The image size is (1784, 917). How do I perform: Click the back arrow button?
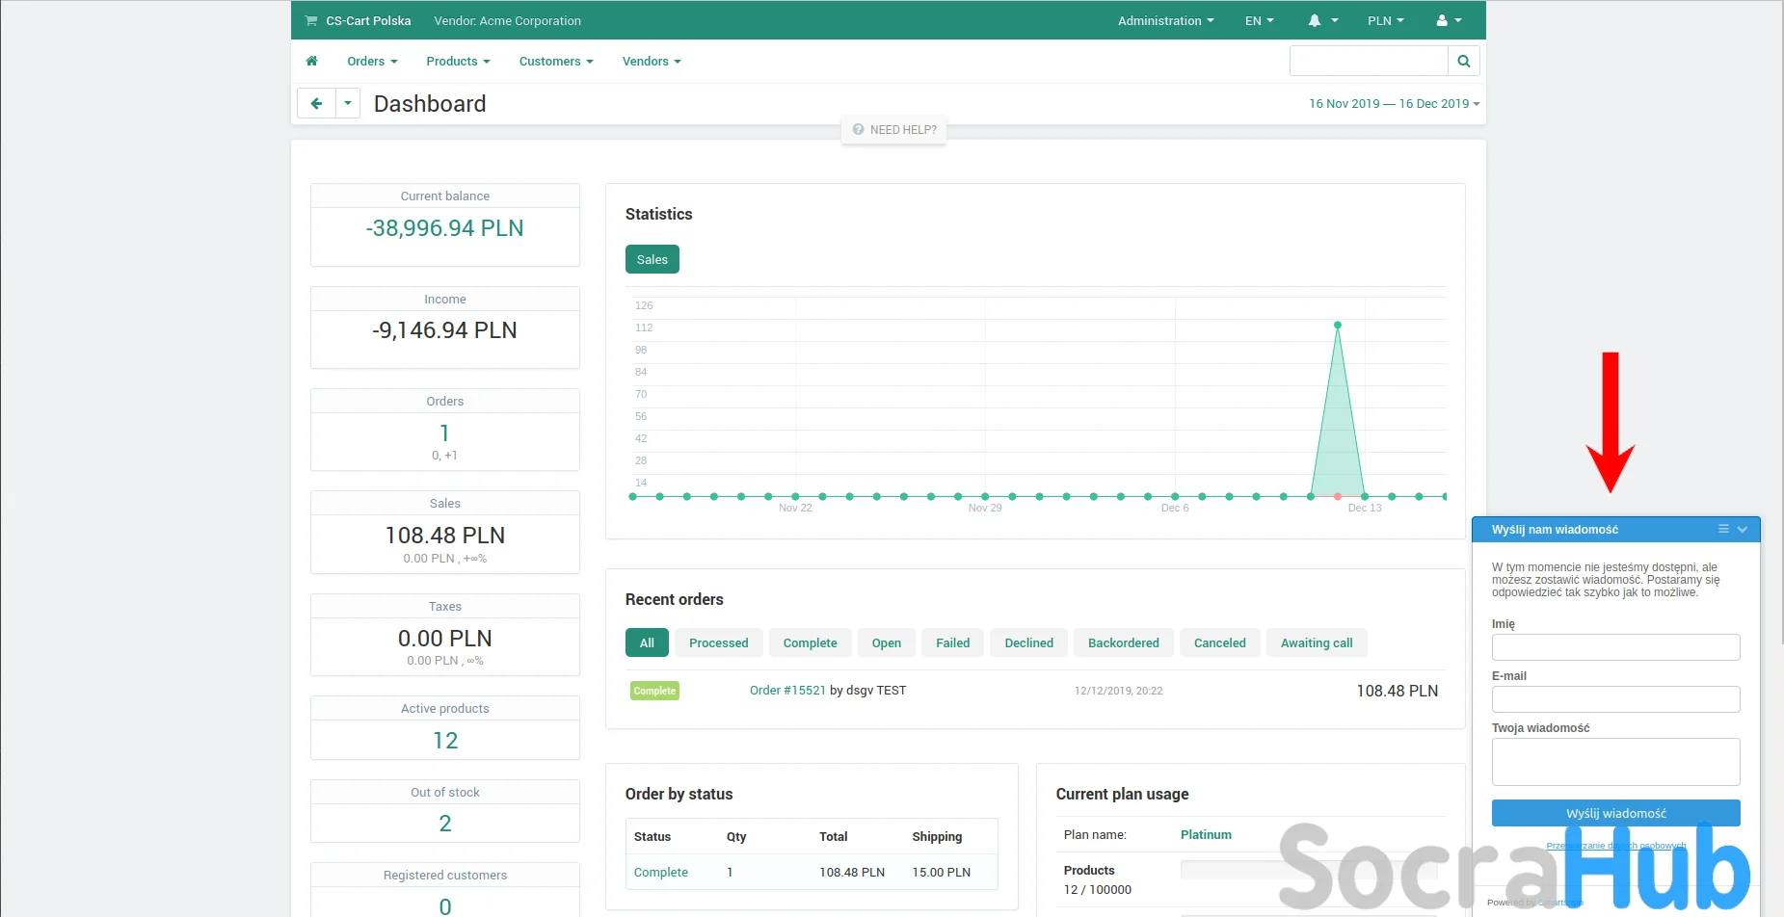click(316, 103)
